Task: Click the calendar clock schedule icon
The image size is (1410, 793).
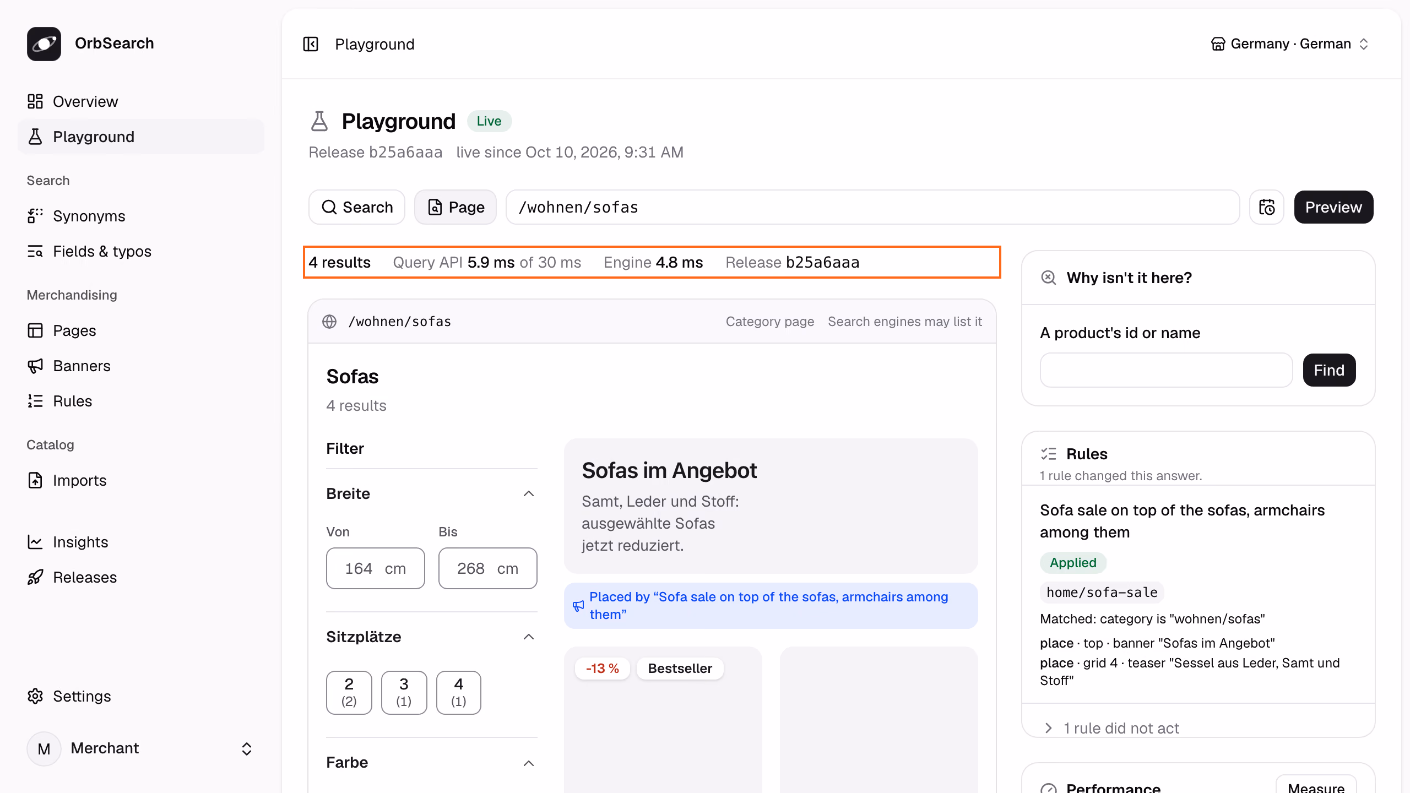Action: pyautogui.click(x=1267, y=207)
